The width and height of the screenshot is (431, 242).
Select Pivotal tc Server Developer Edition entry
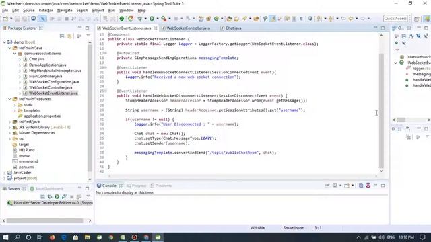point(50,203)
